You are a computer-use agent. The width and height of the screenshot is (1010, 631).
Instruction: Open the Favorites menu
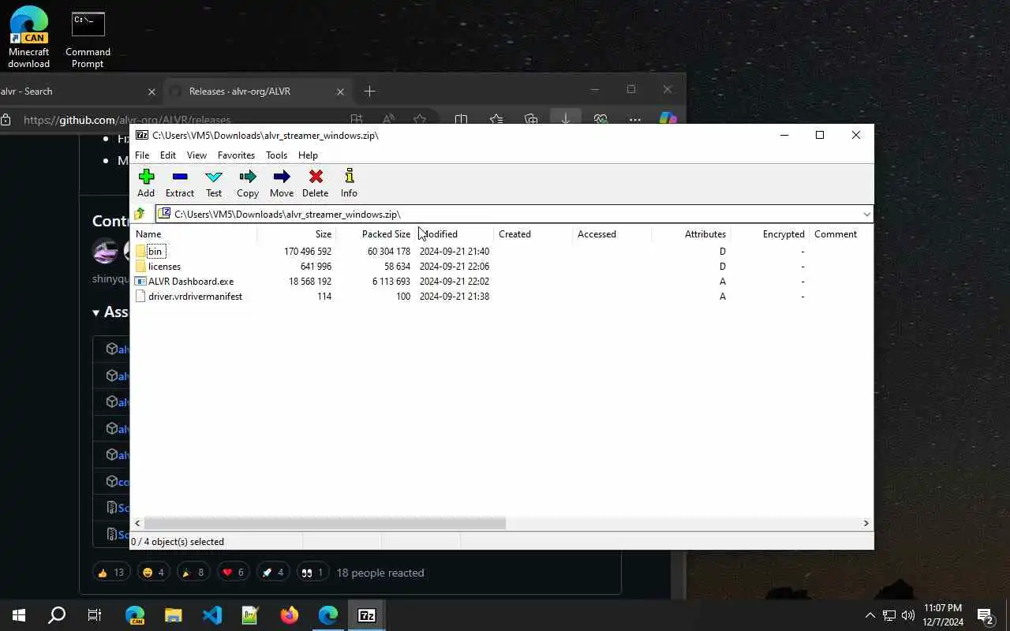[236, 155]
